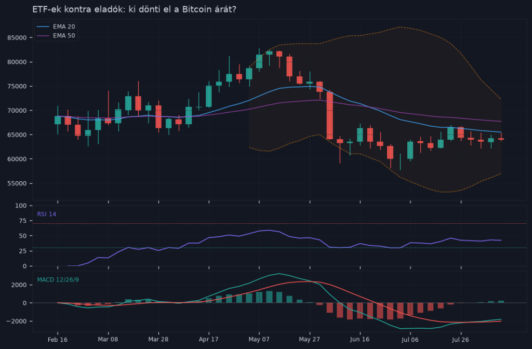Click the tallest red candle dropping from 74000 to 64000
Image resolution: width=532 pixels, height=349 pixels.
click(x=330, y=115)
